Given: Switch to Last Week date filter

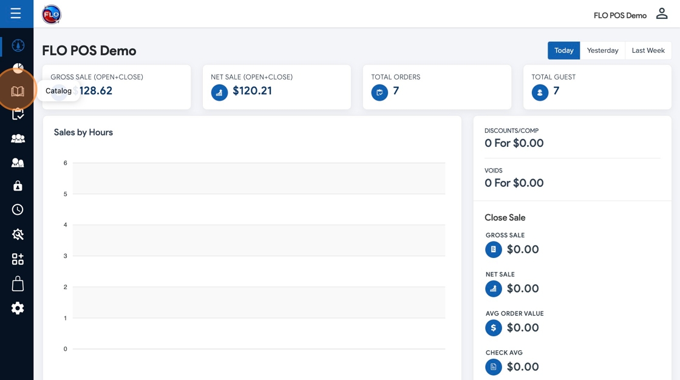Looking at the screenshot, I should [x=648, y=50].
